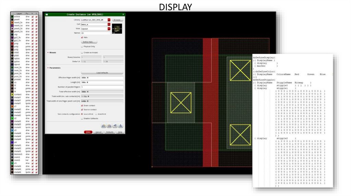This screenshot has width=351, height=196.
Task: Select the presist layer row
Action: tap(25, 79)
